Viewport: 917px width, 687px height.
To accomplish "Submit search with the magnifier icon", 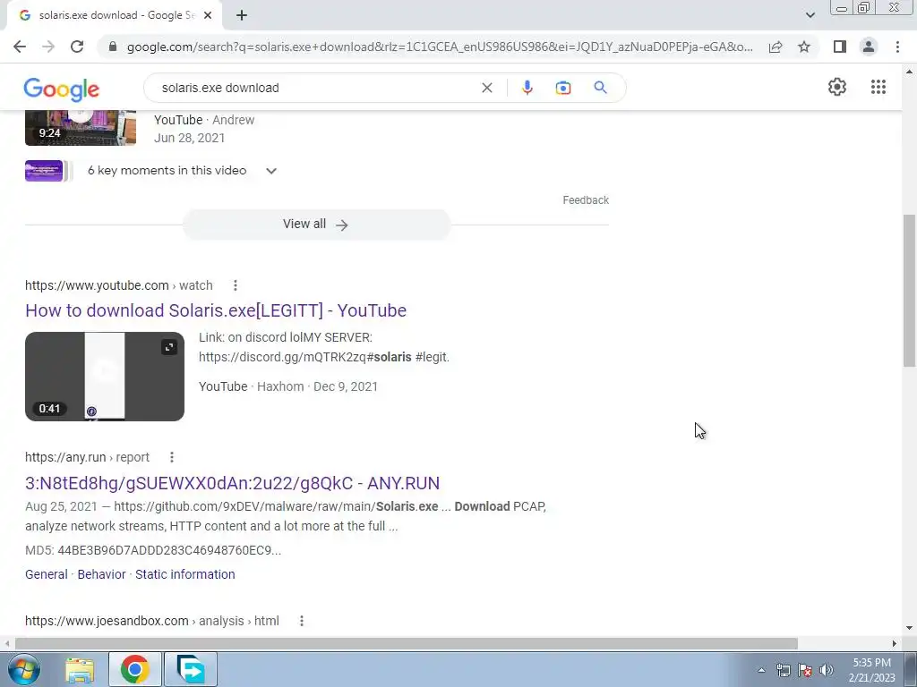I will 600,88.
